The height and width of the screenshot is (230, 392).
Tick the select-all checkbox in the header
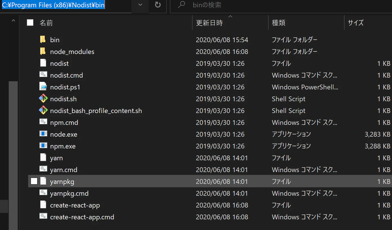(30, 23)
